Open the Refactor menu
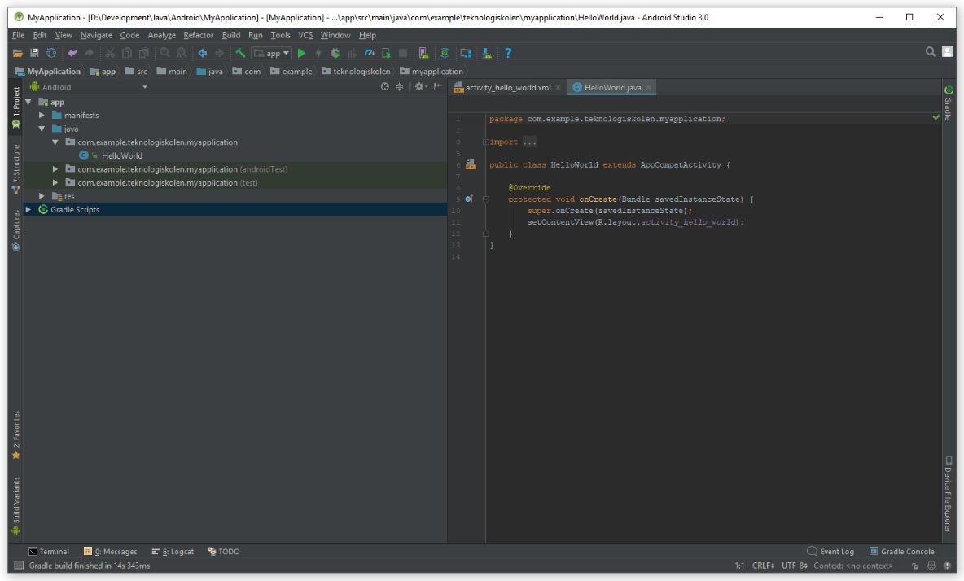Image resolution: width=964 pixels, height=581 pixels. tap(199, 35)
